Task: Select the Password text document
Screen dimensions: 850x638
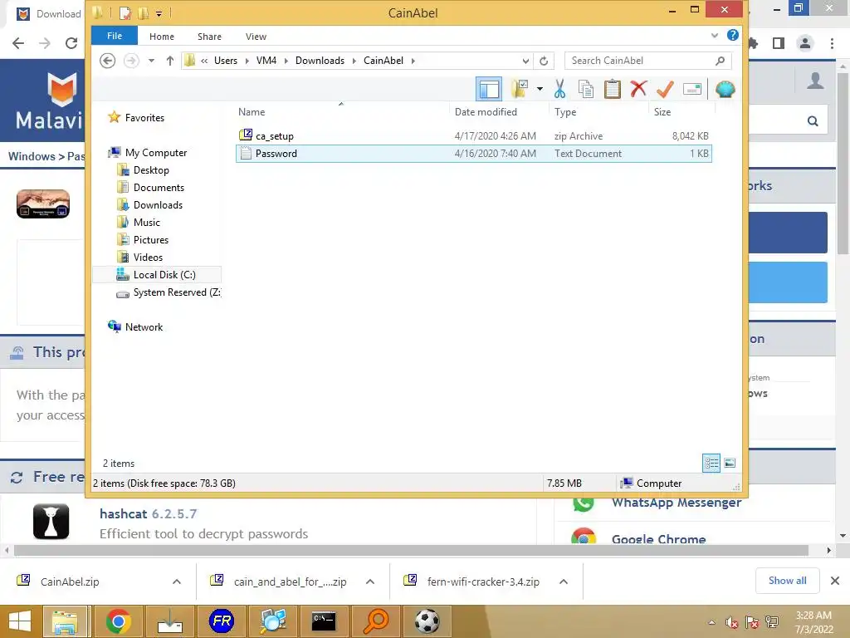Action: tap(474, 154)
